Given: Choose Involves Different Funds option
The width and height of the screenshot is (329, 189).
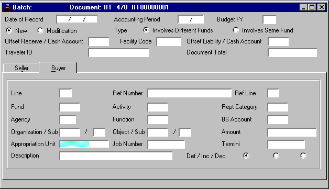Looking at the screenshot, I should coord(146,30).
